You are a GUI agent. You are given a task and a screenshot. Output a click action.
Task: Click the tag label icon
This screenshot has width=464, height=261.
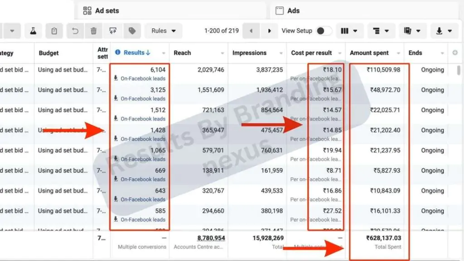(x=132, y=31)
